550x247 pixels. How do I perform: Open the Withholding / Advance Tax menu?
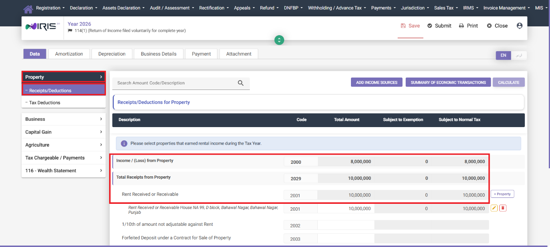point(337,8)
